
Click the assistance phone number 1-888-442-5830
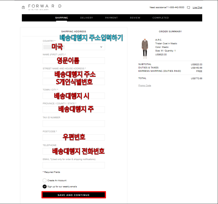click(176, 7)
